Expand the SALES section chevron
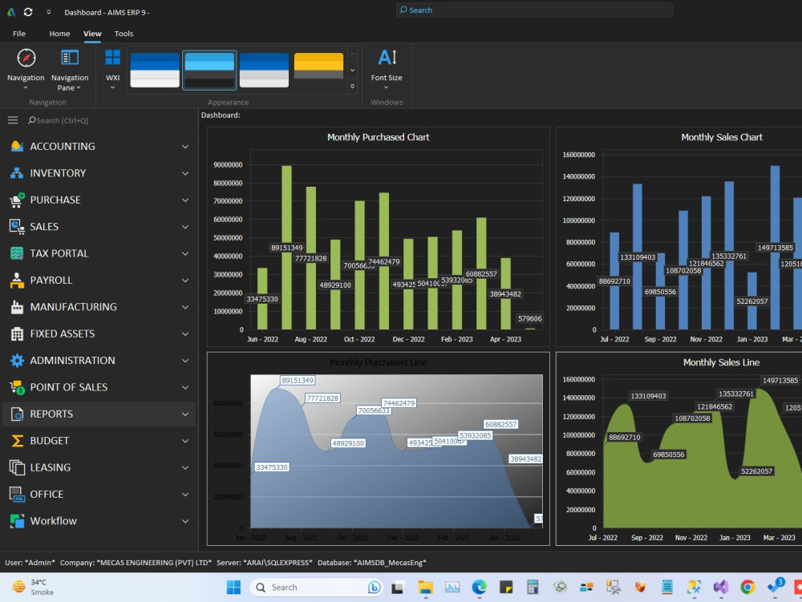Image resolution: width=802 pixels, height=602 pixels. tap(185, 227)
